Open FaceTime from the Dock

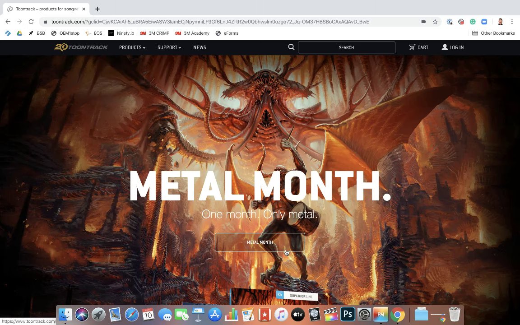pos(181,314)
